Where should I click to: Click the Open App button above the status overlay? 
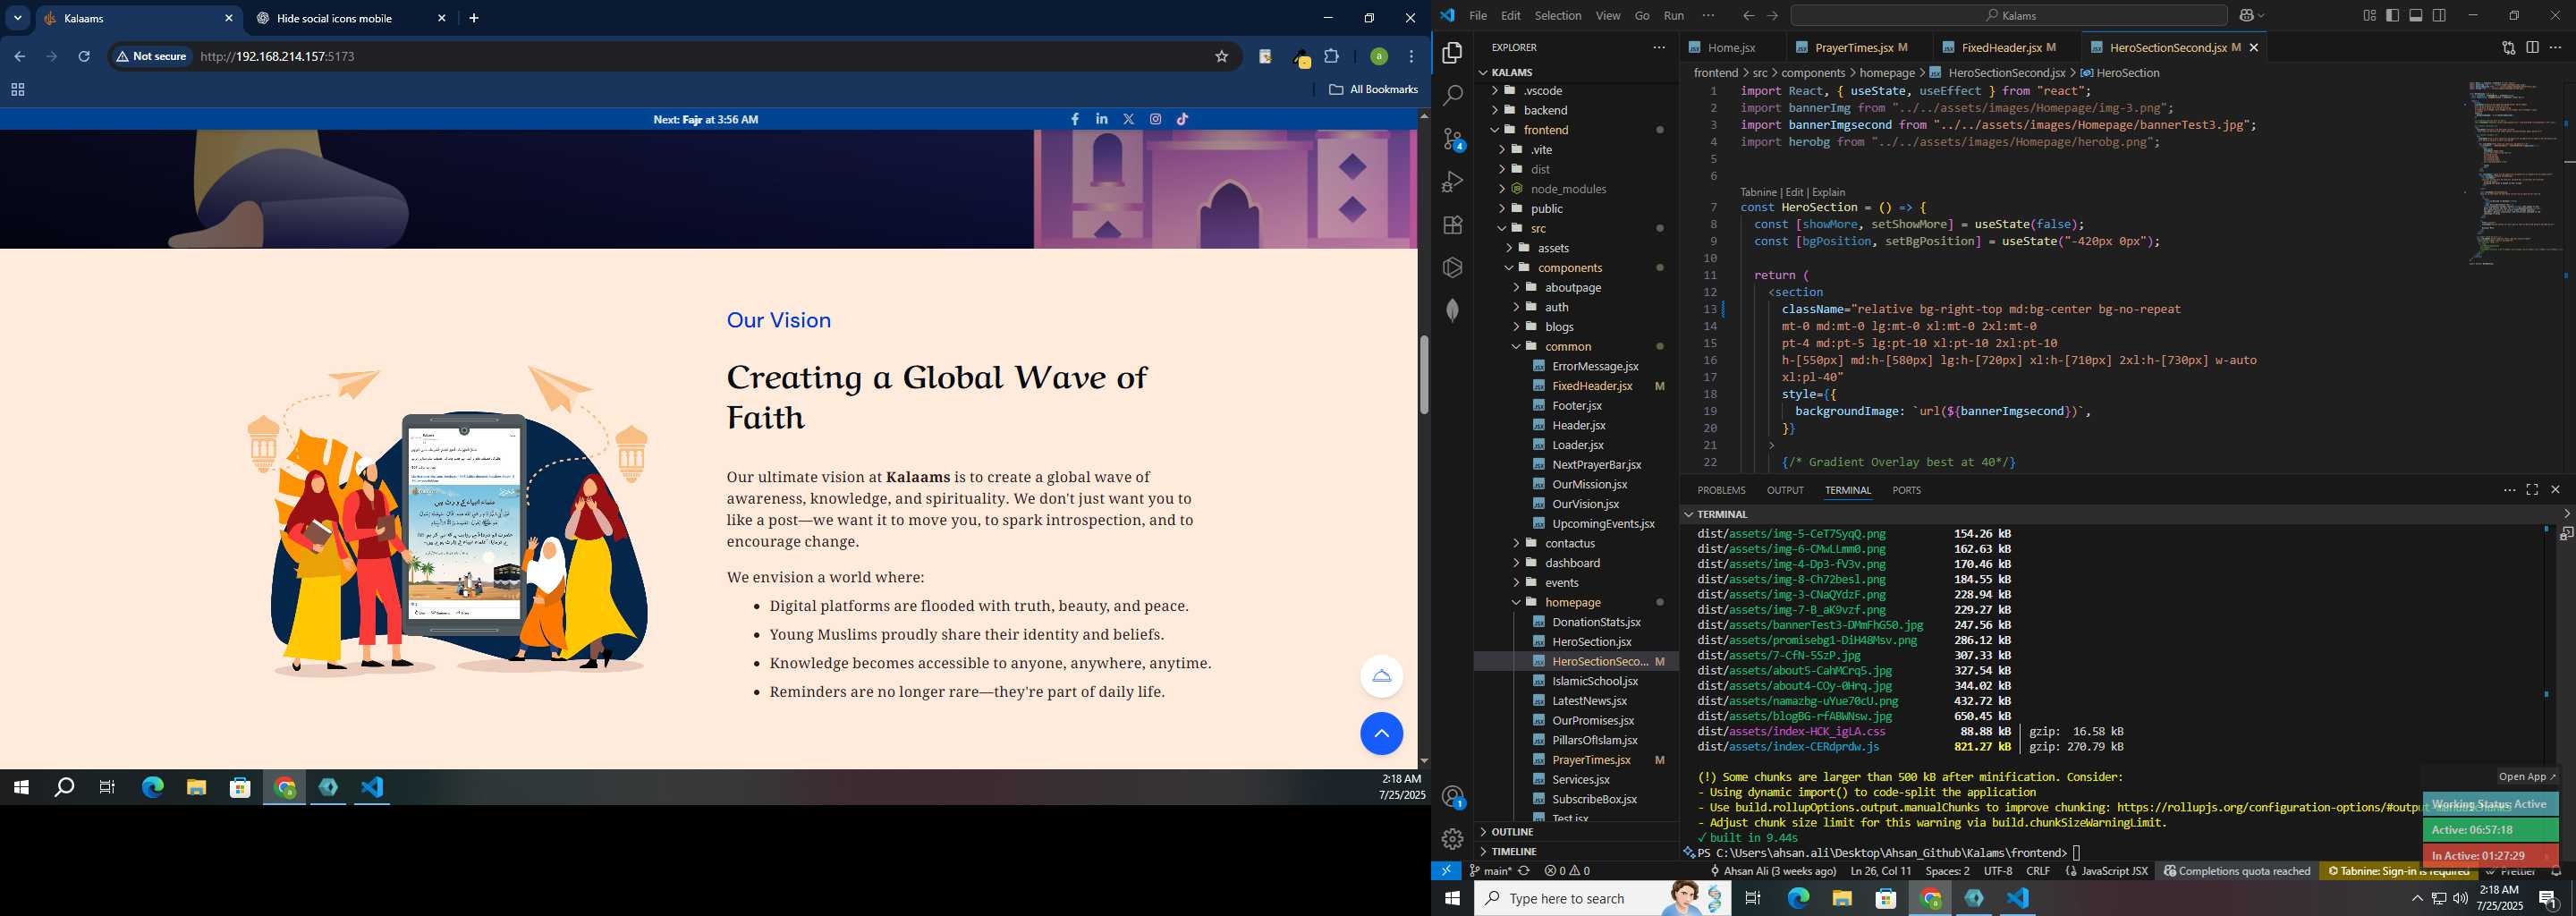tap(2526, 777)
